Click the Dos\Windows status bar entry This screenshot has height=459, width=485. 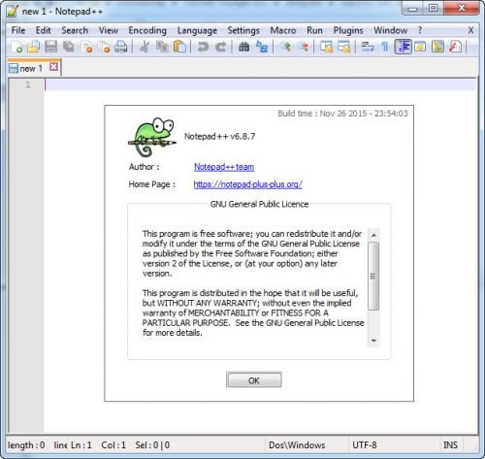coord(297,445)
